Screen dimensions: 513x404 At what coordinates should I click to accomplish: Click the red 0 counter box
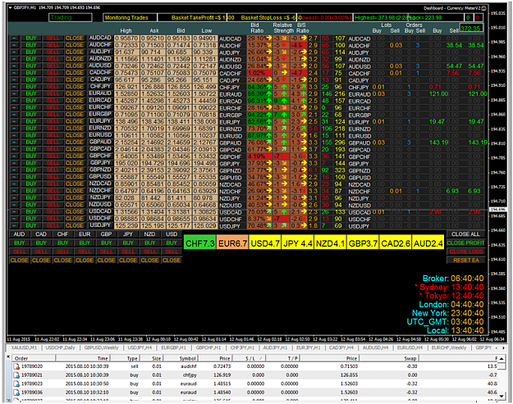point(478,18)
